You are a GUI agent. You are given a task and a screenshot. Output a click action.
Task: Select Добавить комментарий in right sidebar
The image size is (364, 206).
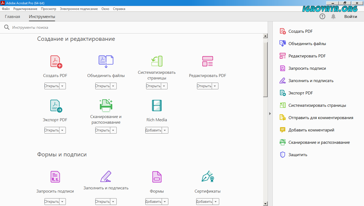[x=311, y=130]
